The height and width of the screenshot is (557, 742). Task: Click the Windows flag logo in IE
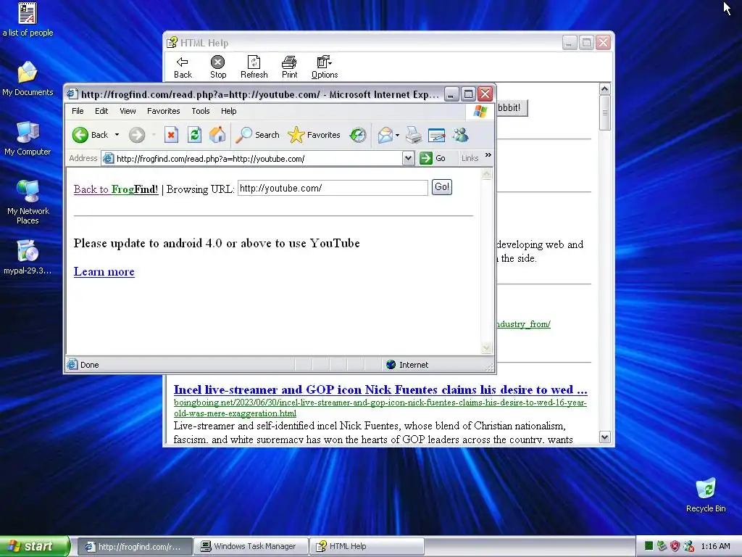point(480,111)
